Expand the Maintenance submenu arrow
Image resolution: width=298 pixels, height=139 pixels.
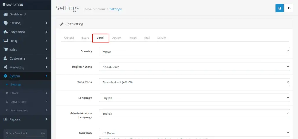(46, 110)
